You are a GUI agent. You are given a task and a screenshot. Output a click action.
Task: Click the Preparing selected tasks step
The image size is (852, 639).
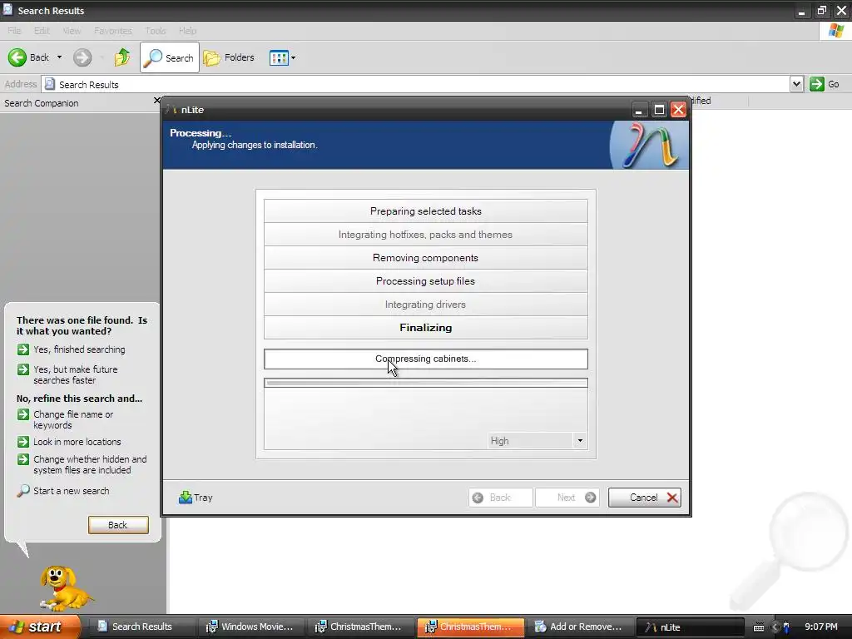[425, 211]
